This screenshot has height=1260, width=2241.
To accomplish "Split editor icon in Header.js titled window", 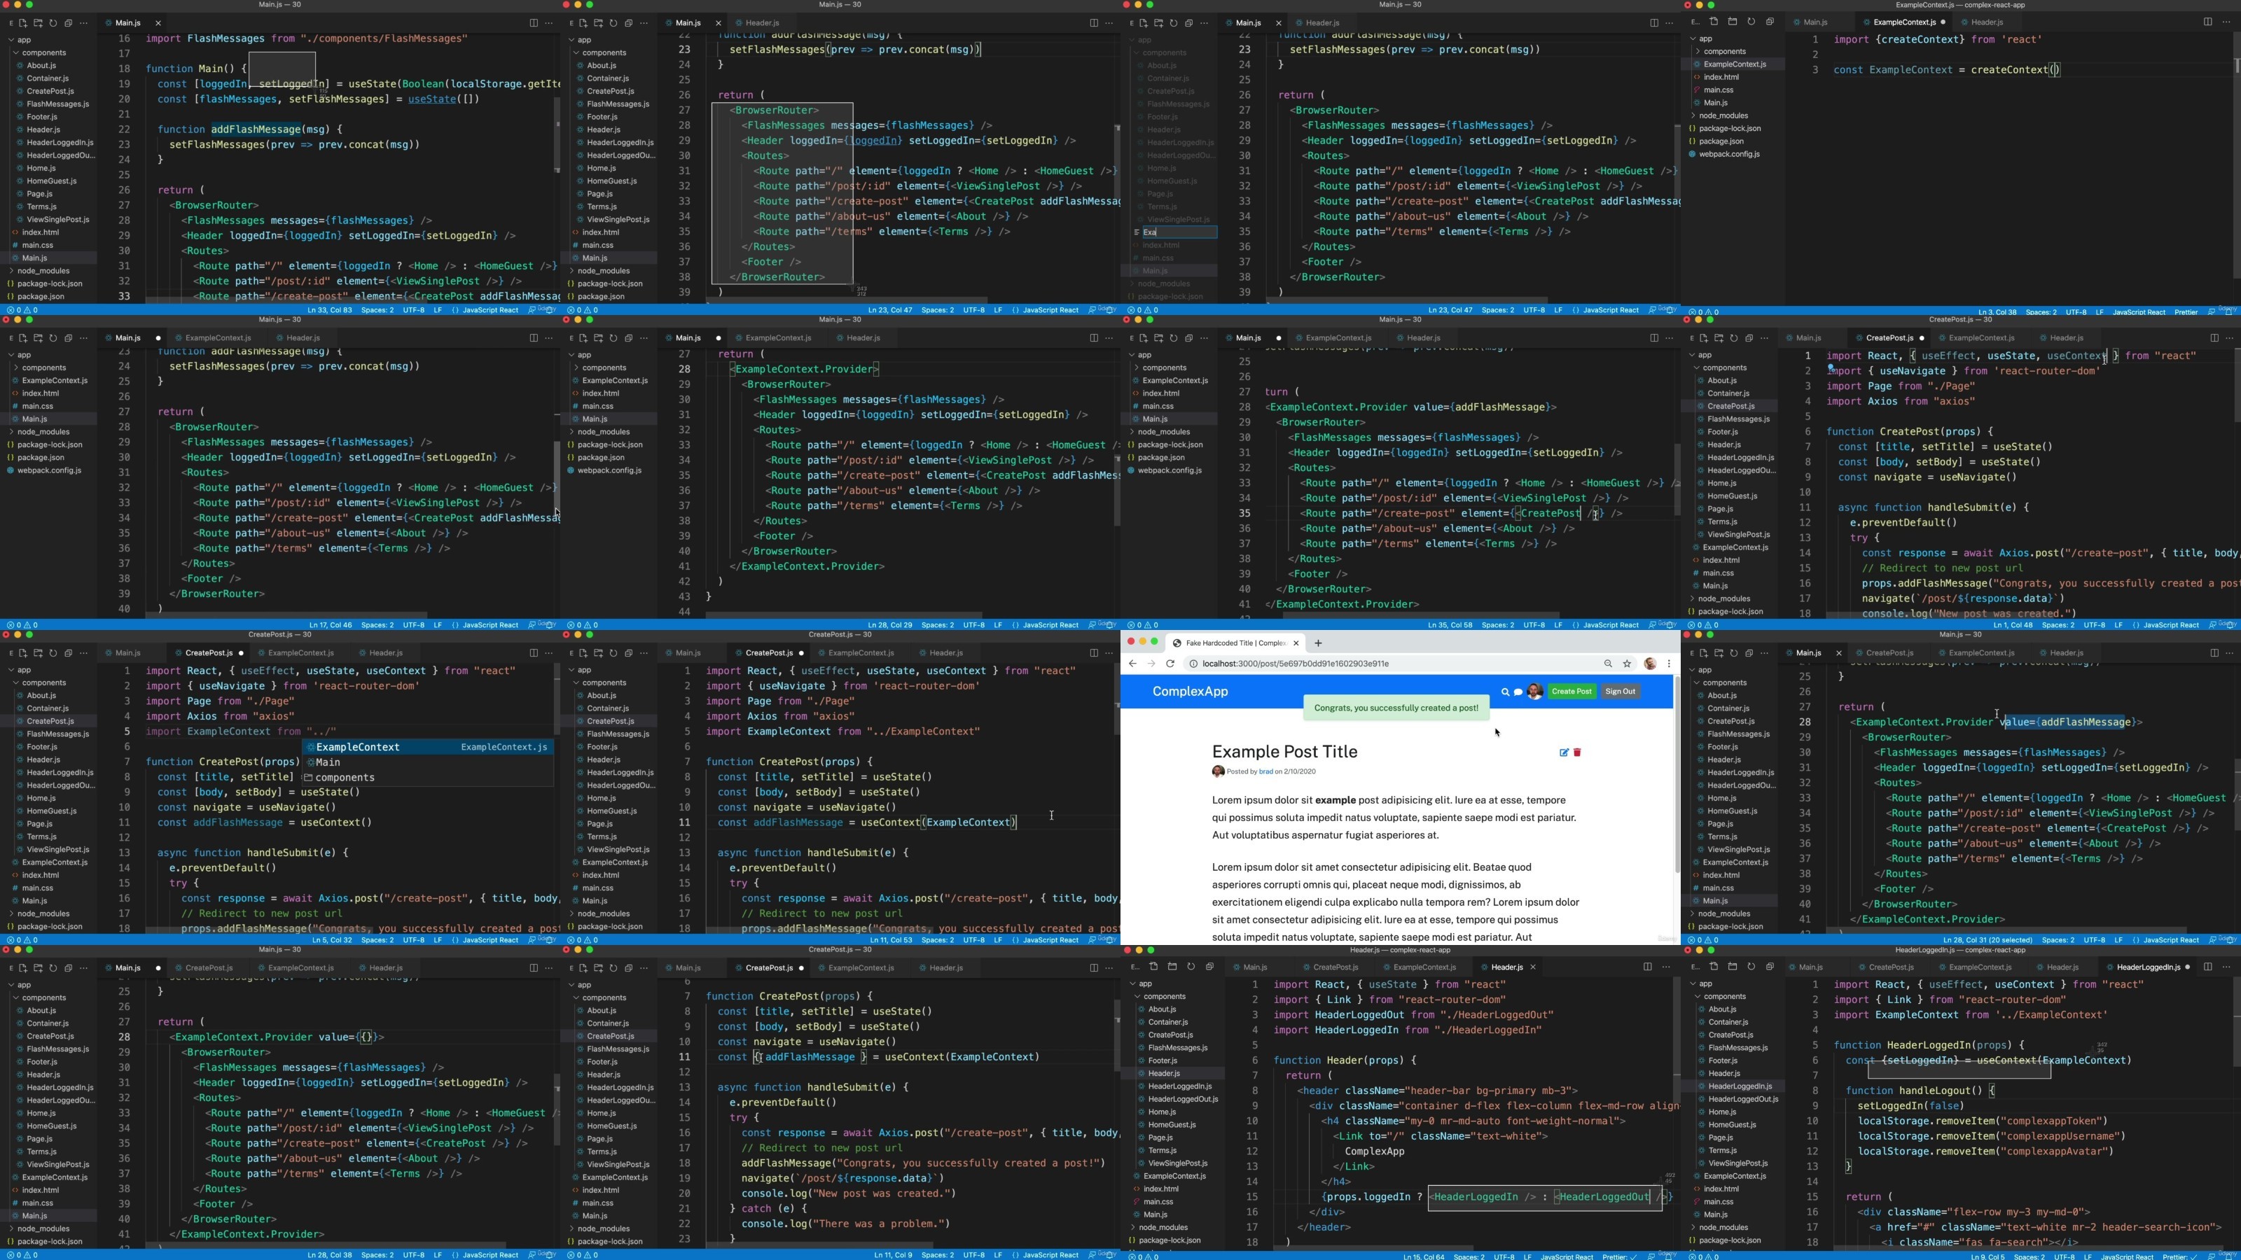I will coord(1647,966).
